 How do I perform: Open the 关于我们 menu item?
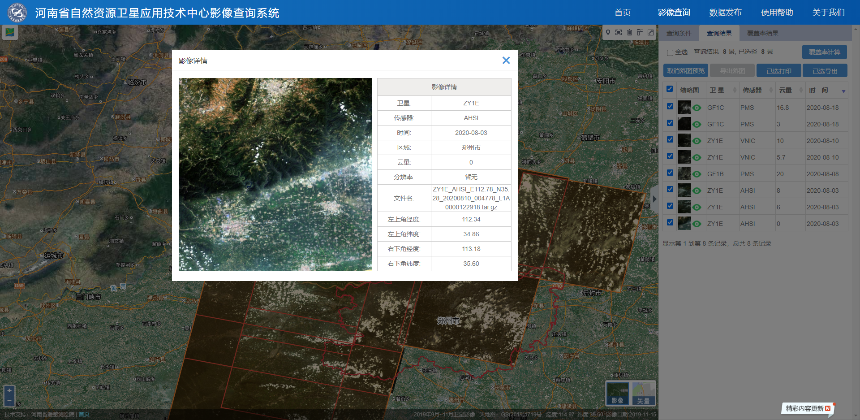[x=829, y=13]
